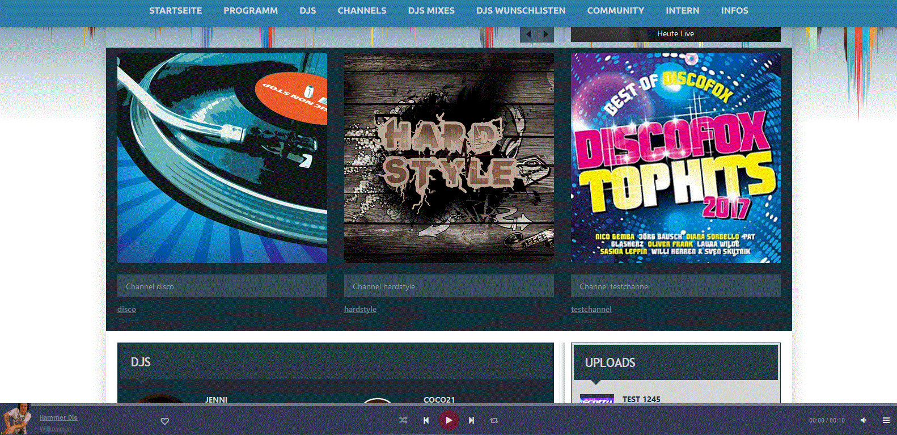Open the Hard Style channel image
Viewport: 897px width, 435px height.
(449, 158)
